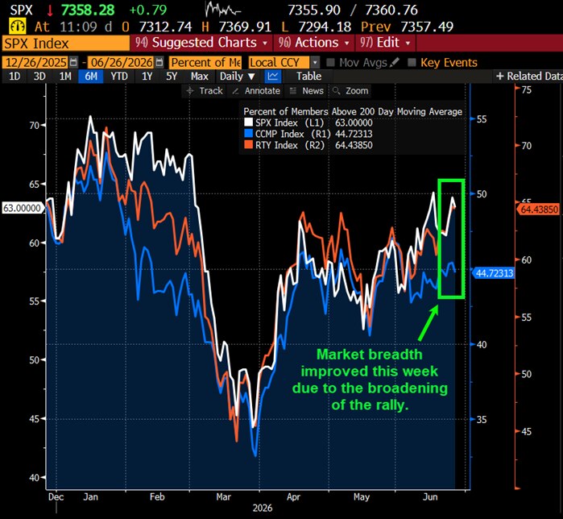The height and width of the screenshot is (519, 563).
Task: Click the white SPX Index legend swatch
Action: 248,122
